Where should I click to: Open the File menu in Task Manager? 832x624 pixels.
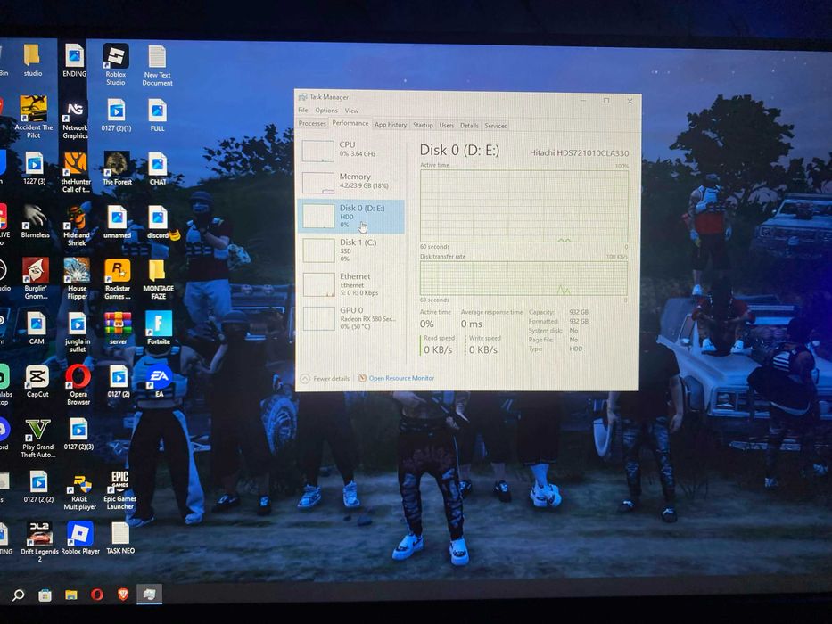303,110
